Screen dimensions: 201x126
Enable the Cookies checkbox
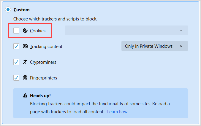pos(16,31)
